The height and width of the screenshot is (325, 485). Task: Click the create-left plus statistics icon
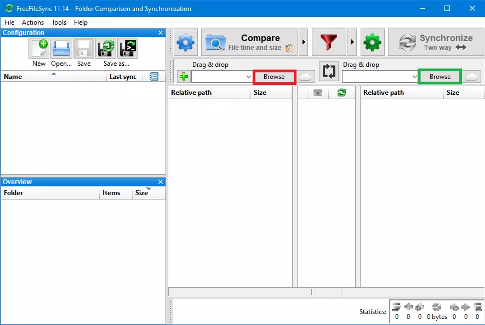(x=420, y=307)
